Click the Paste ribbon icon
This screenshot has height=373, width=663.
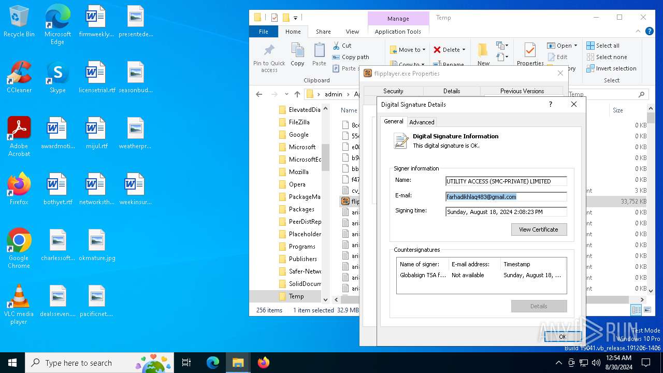click(x=319, y=54)
